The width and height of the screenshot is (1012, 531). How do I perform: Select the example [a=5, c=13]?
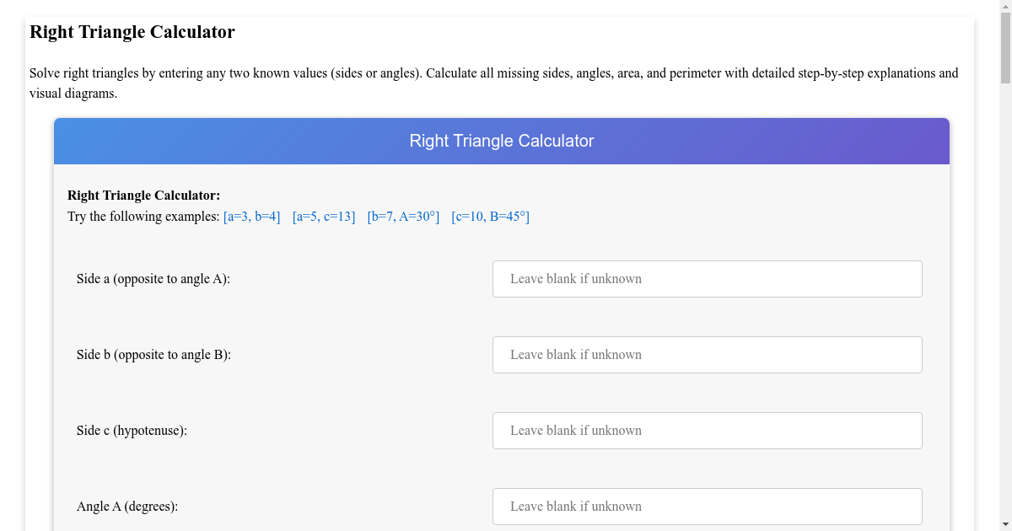(x=324, y=217)
